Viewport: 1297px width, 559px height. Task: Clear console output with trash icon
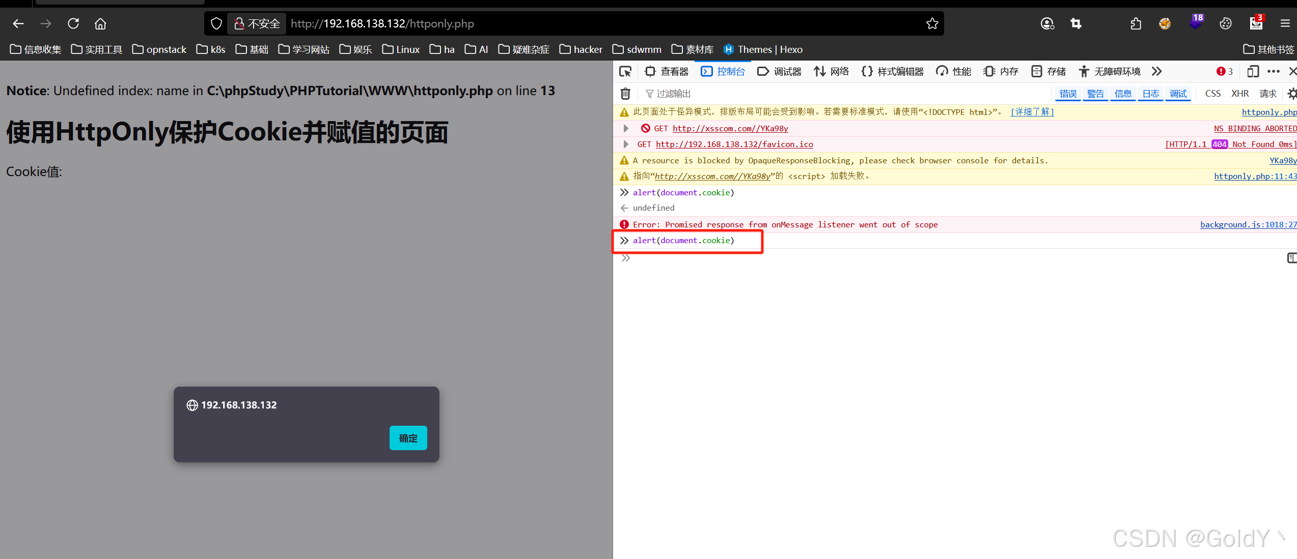tap(625, 94)
